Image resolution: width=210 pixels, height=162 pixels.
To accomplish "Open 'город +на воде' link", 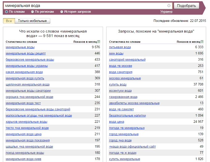I will coord(120,140).
